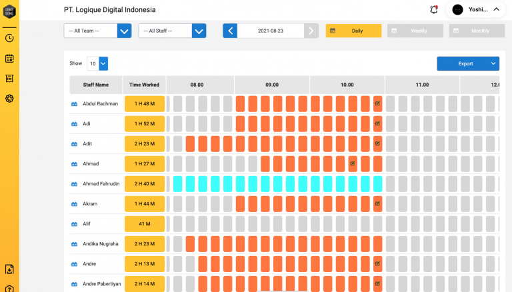
Task: Click the Export button
Action: click(x=467, y=63)
